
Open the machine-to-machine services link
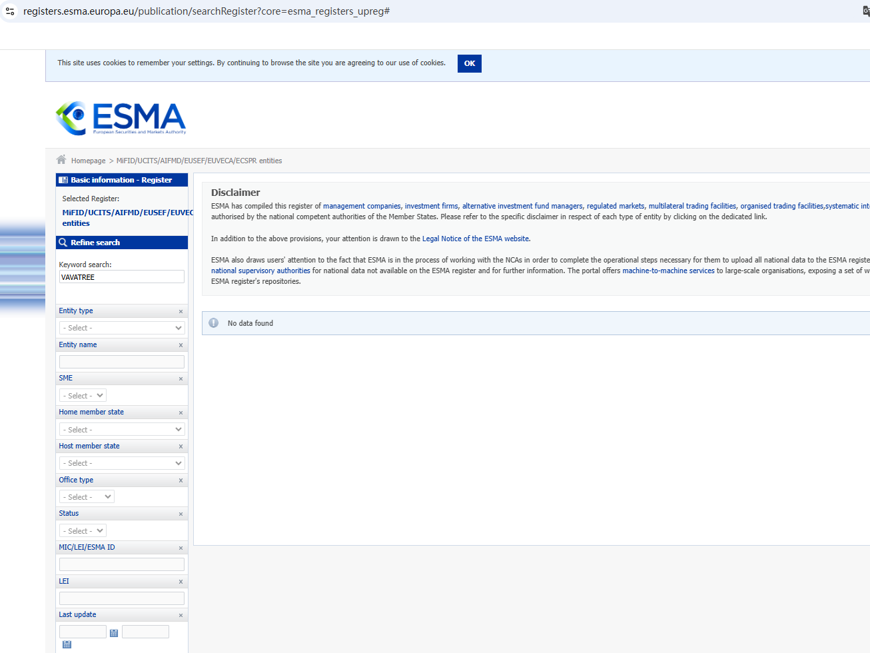tap(668, 271)
